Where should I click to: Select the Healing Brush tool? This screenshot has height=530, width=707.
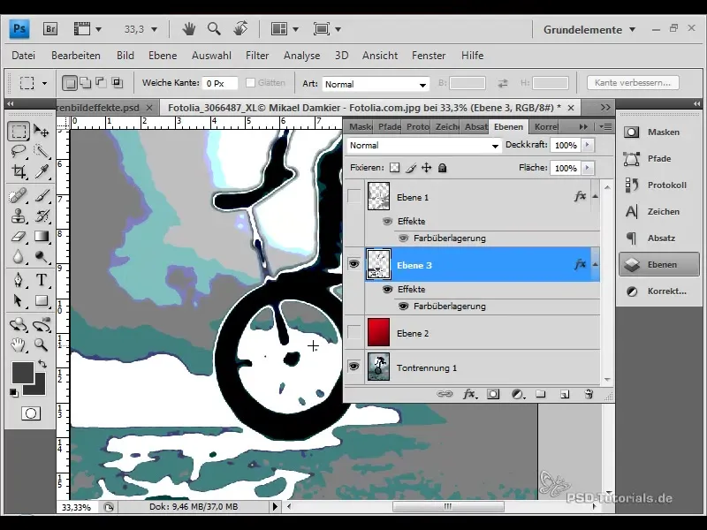click(19, 196)
